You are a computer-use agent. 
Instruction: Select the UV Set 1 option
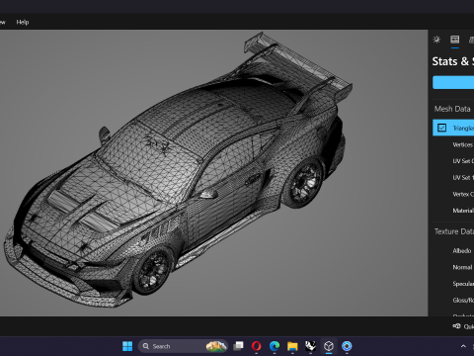(x=463, y=178)
